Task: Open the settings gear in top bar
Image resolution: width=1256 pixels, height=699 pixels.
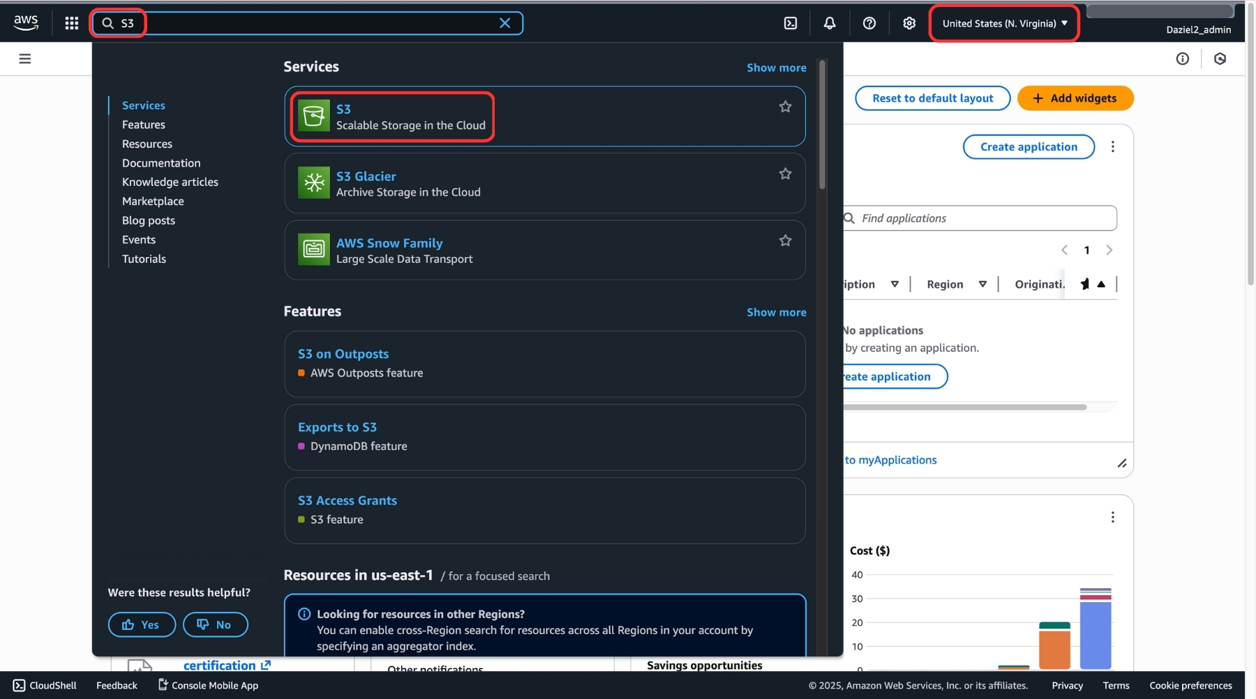Action: coord(909,23)
